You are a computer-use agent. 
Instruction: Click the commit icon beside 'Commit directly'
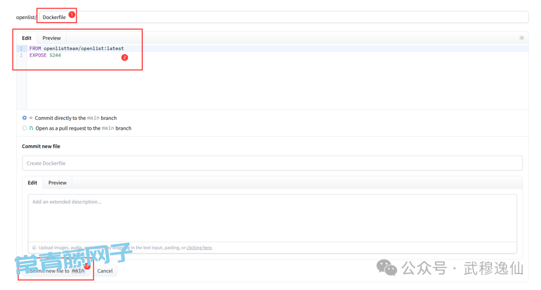point(31,118)
